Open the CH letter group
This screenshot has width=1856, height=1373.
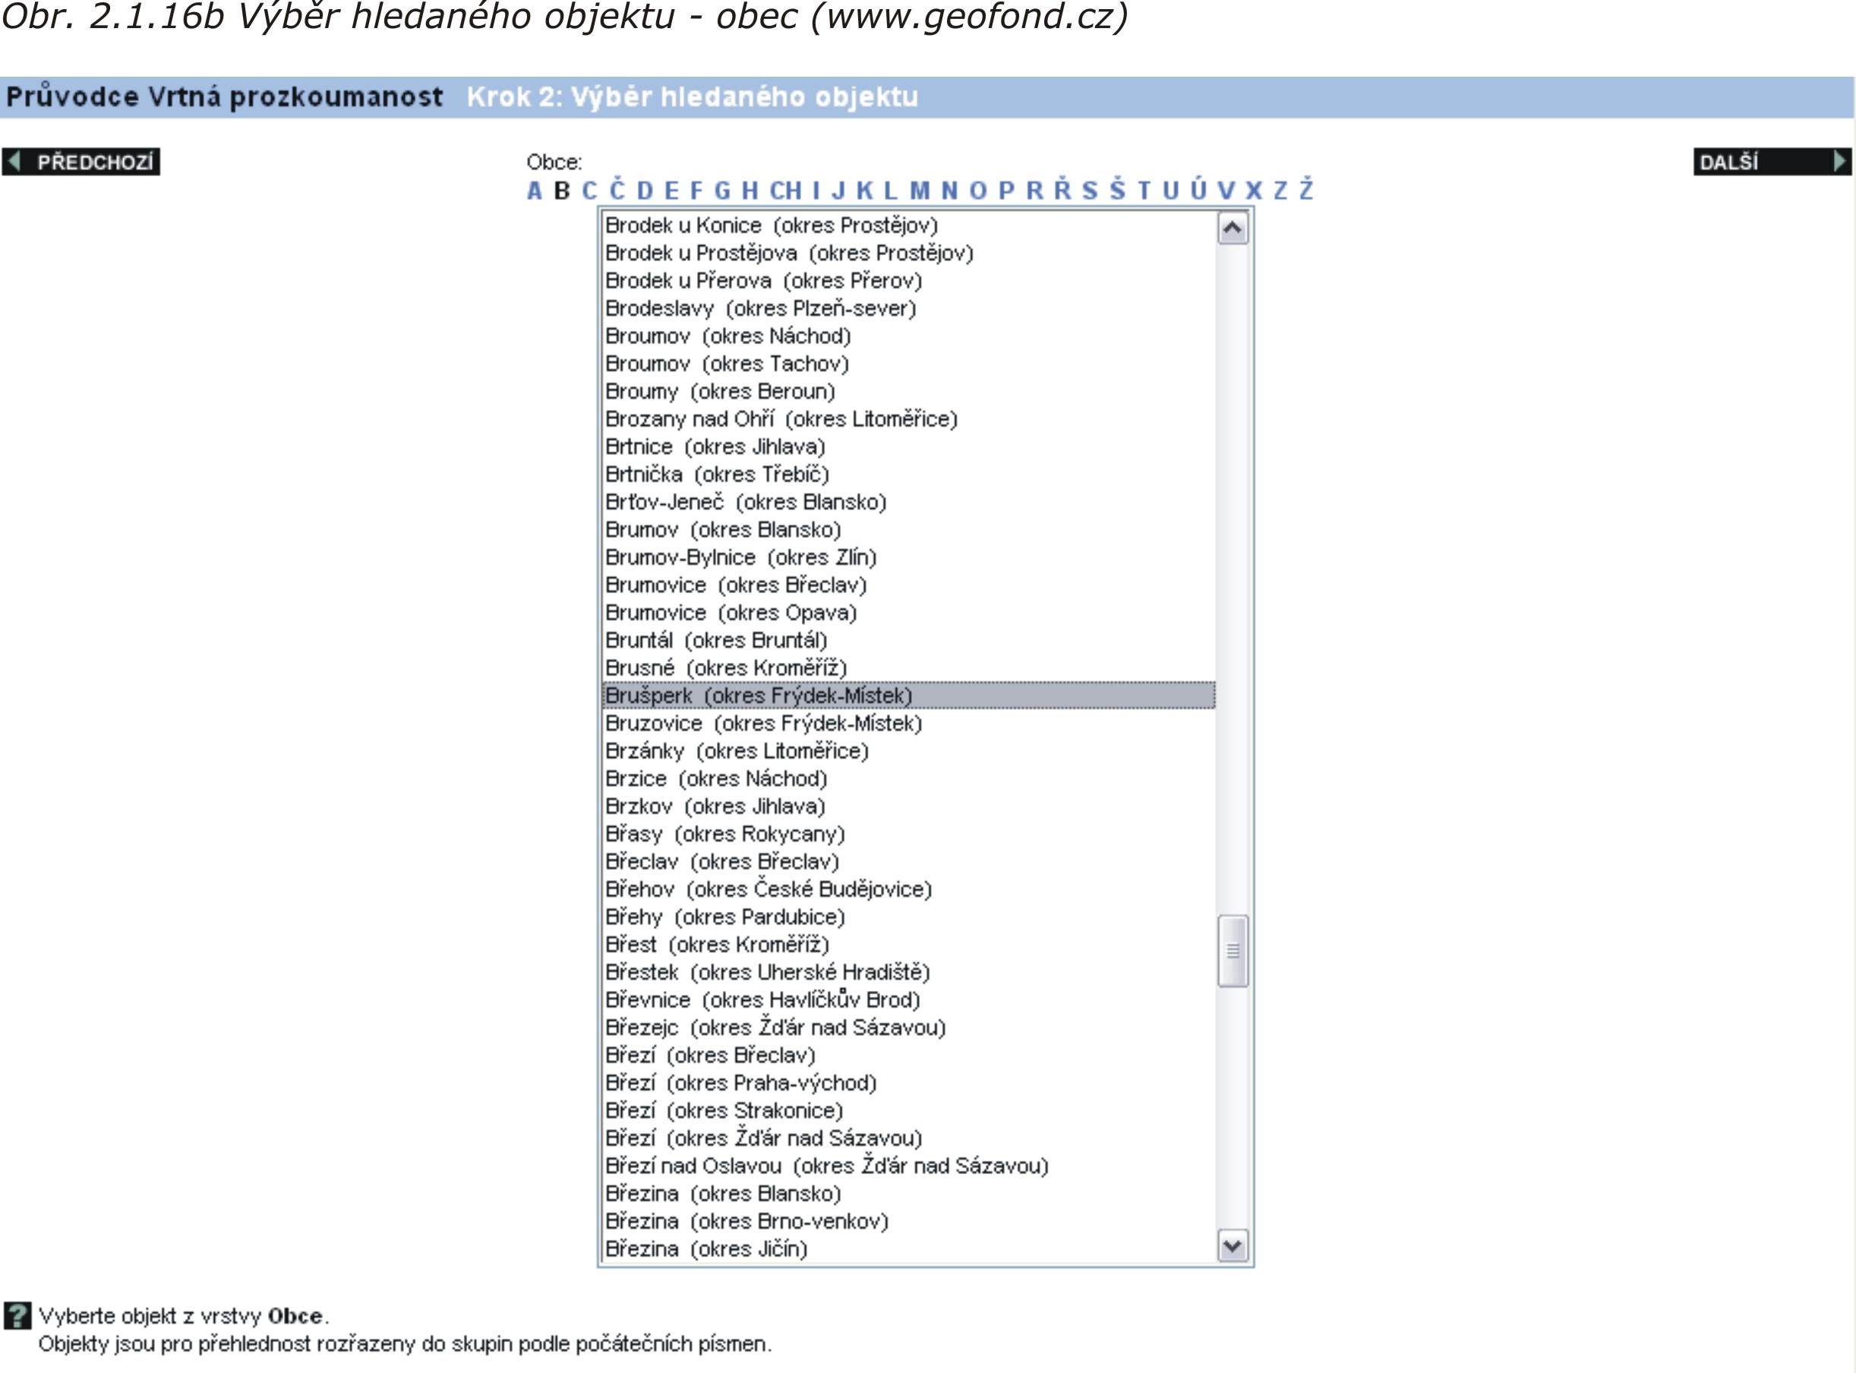click(x=784, y=191)
